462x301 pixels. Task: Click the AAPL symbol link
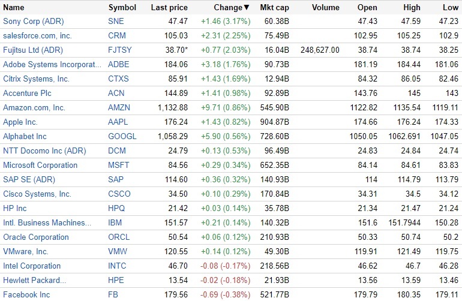coord(118,122)
